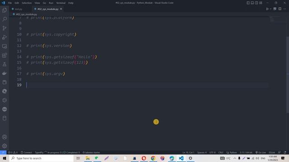The height and width of the screenshot is (162, 289).
Task: Open the Remote Explorer view
Action: [5, 46]
